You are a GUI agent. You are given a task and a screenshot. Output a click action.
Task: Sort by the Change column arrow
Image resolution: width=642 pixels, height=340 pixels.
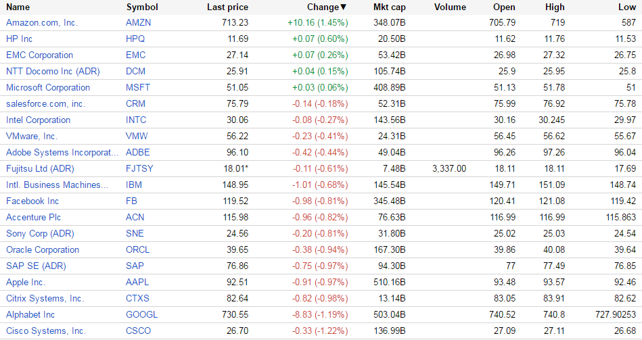pos(343,7)
